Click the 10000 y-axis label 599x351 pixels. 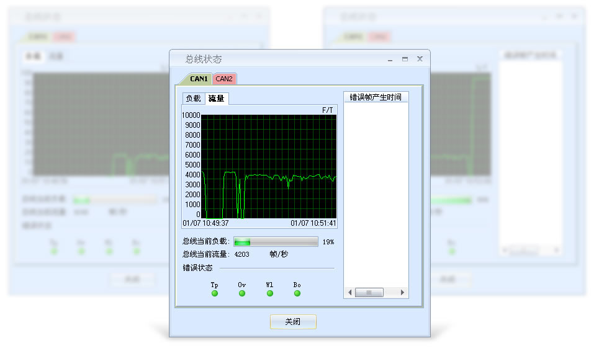[x=191, y=115]
